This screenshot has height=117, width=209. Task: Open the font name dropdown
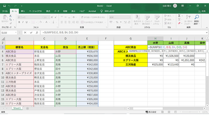tap(42, 17)
